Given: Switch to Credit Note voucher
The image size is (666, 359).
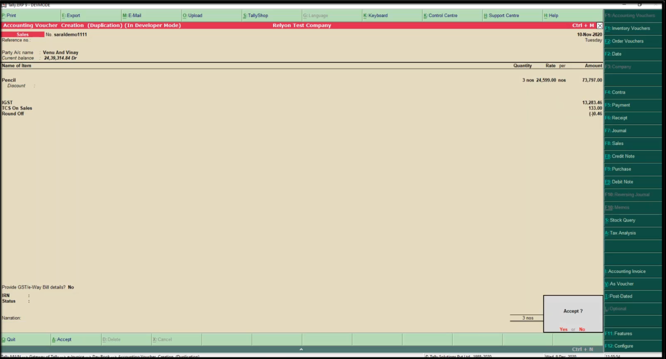Looking at the screenshot, I should (x=633, y=156).
